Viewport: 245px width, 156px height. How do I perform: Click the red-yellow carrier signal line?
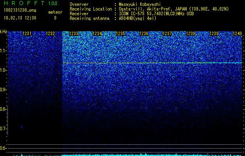pos(152,63)
